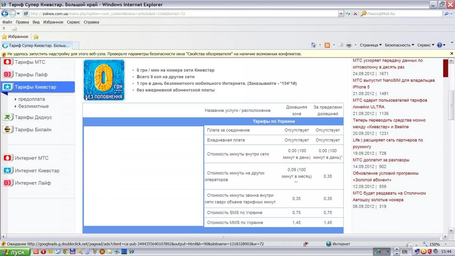Viewport: 455px width, 256px height.
Task: Open the Home page icon
Action: coord(313,45)
